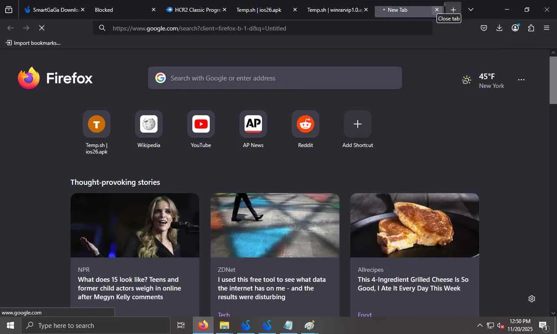Image resolution: width=557 pixels, height=334 pixels.
Task: Switch to the Temp.sh | ios26.apk tab
Action: (x=267, y=10)
